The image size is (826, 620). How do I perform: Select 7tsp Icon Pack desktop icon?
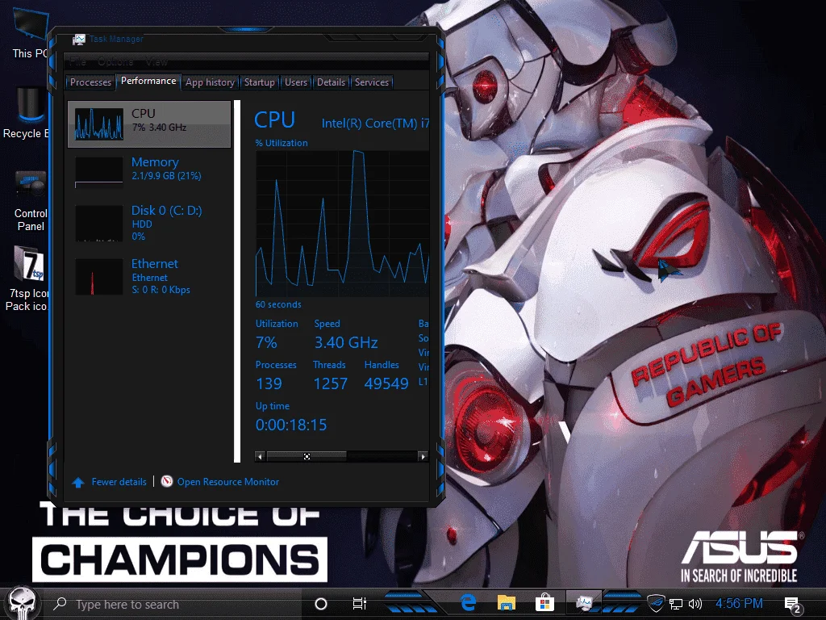pyautogui.click(x=27, y=279)
